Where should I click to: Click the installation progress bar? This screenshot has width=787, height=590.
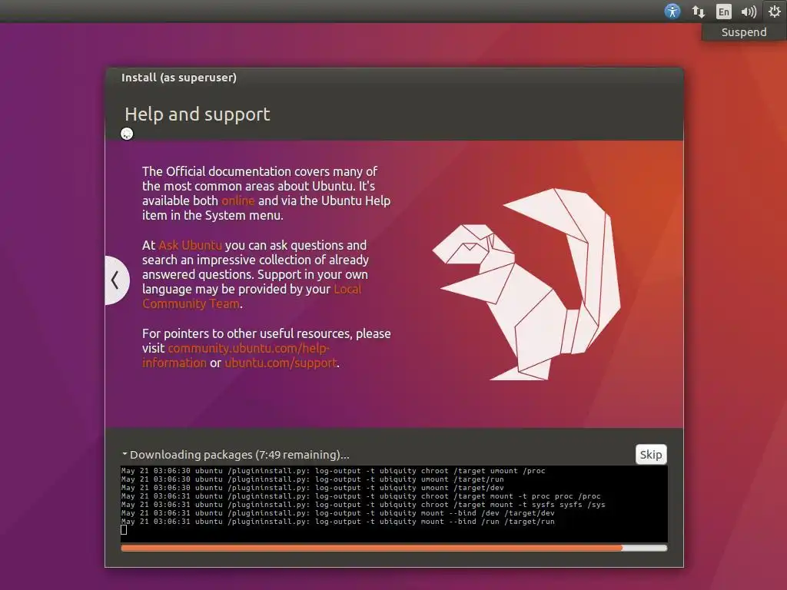tap(394, 548)
